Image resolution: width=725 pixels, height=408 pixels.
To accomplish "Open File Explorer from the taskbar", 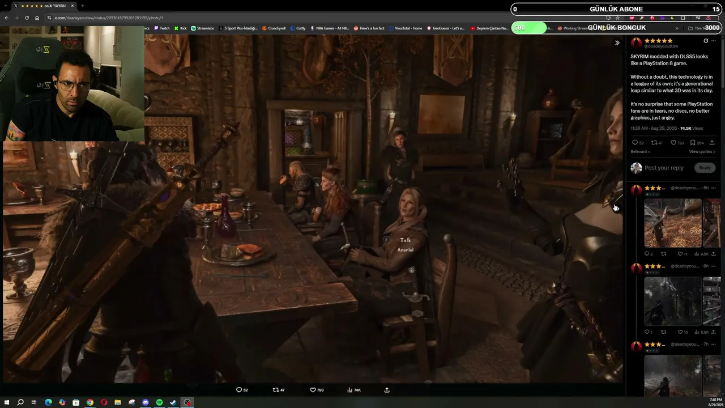I will tap(118, 402).
